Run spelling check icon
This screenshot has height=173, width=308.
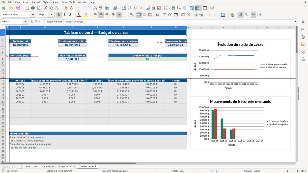point(100,8)
